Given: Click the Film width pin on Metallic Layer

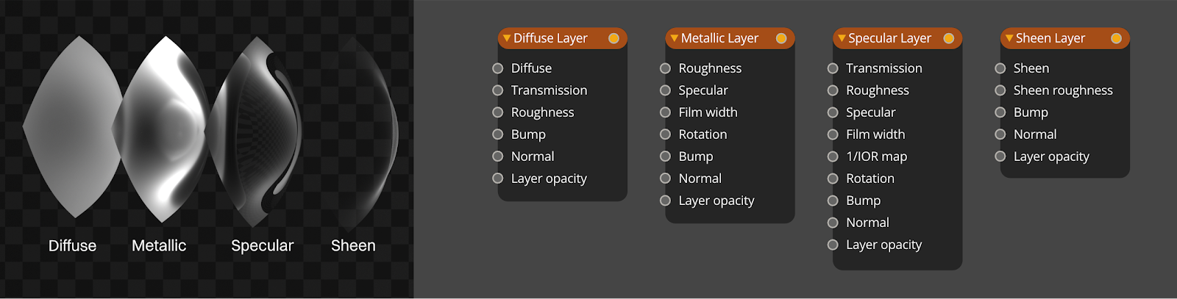Looking at the screenshot, I should point(665,112).
